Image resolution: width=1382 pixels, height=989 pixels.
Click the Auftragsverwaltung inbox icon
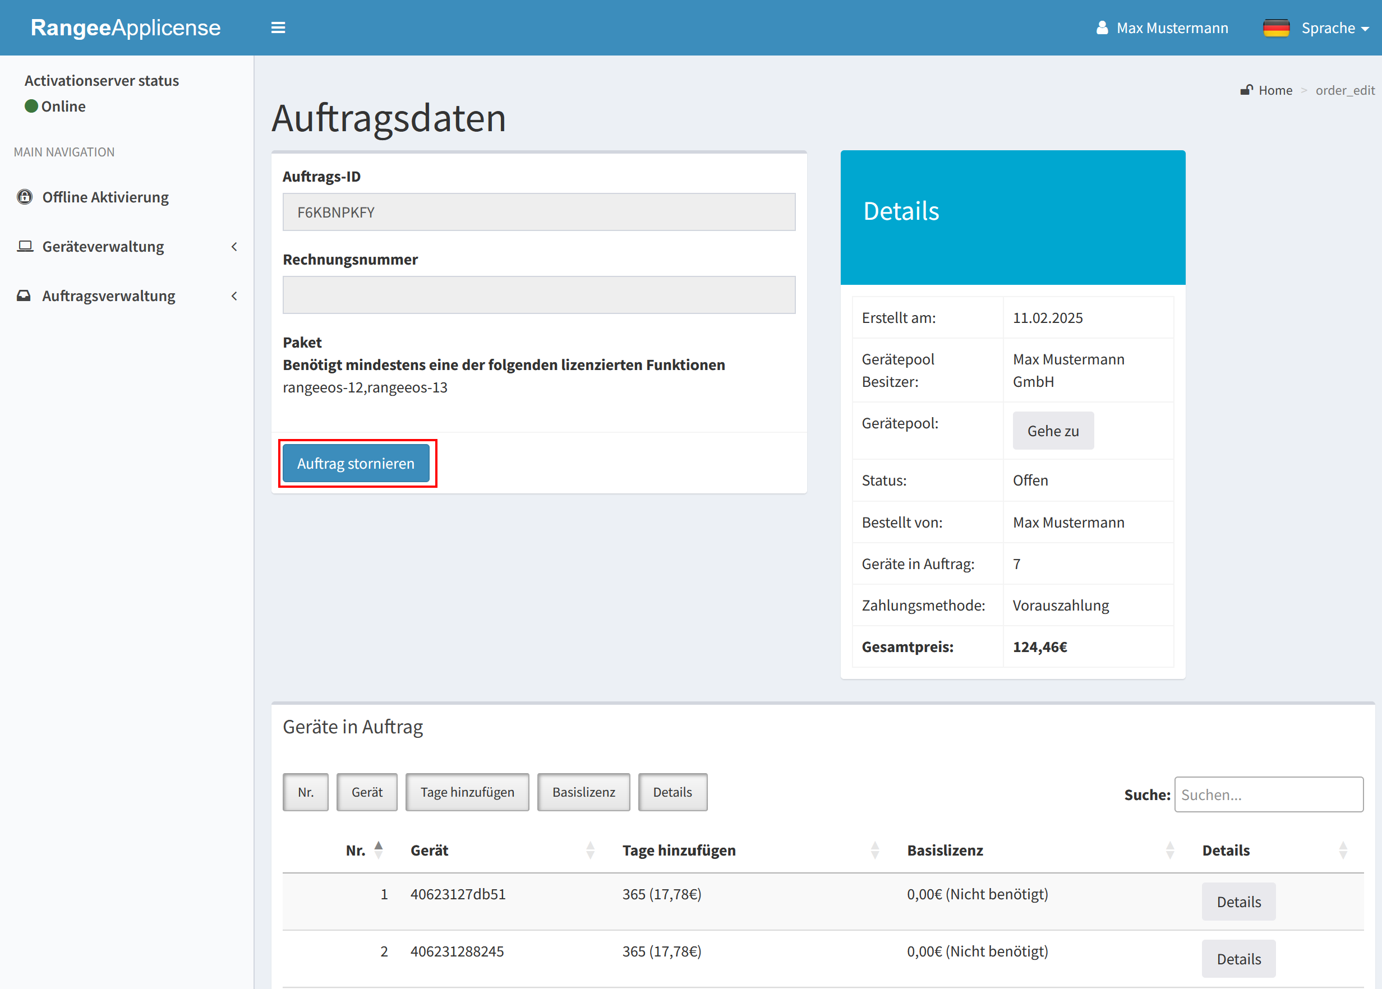click(24, 295)
